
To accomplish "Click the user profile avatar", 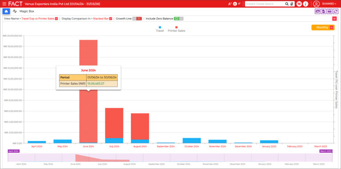I will [x=316, y=4].
